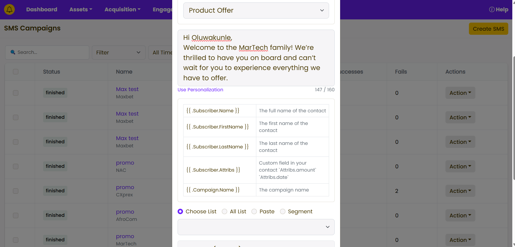Click the Use Personalization link

[x=200, y=90]
